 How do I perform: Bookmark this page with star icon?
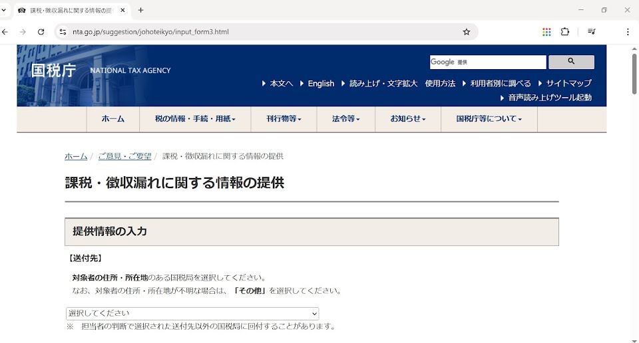tap(467, 32)
